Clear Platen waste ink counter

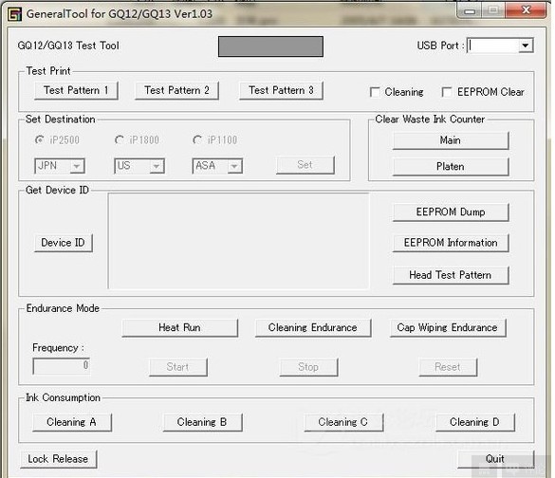(451, 167)
